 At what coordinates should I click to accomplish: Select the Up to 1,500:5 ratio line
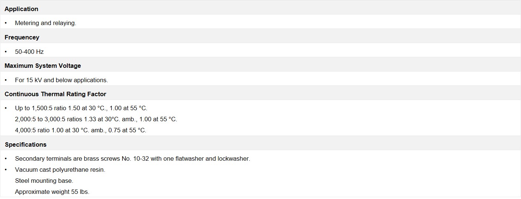coord(81,108)
